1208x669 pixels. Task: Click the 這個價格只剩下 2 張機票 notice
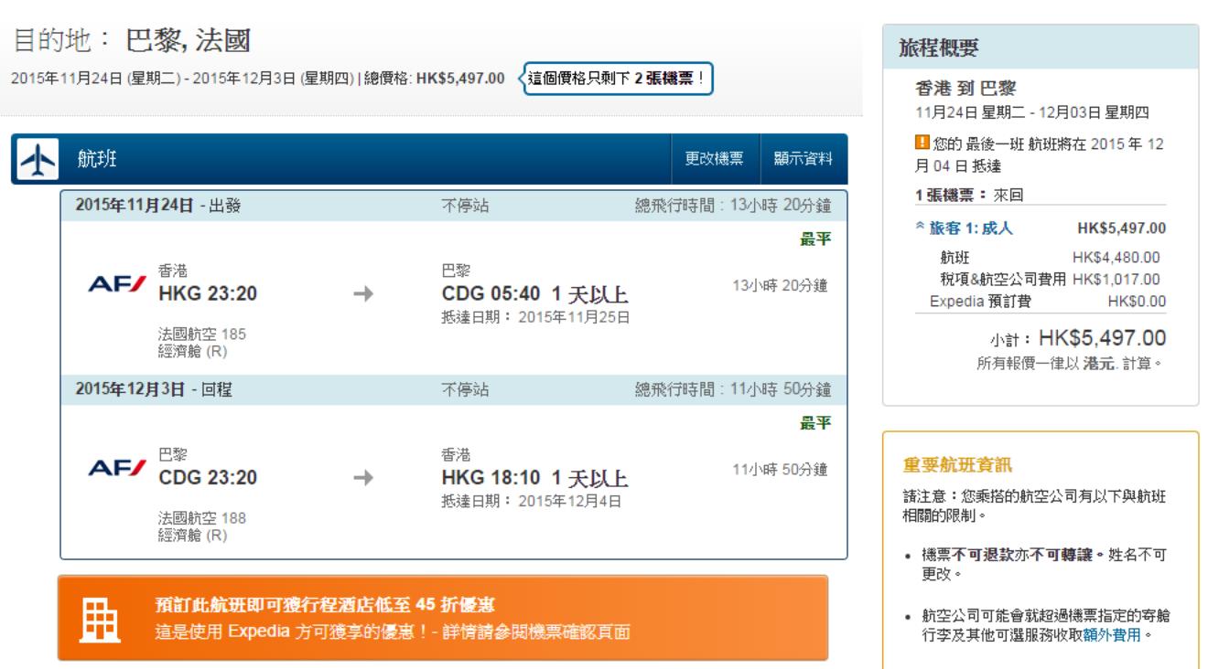click(619, 77)
